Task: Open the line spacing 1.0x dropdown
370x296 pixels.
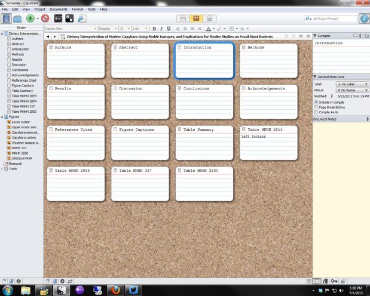Action: pyautogui.click(x=140, y=29)
